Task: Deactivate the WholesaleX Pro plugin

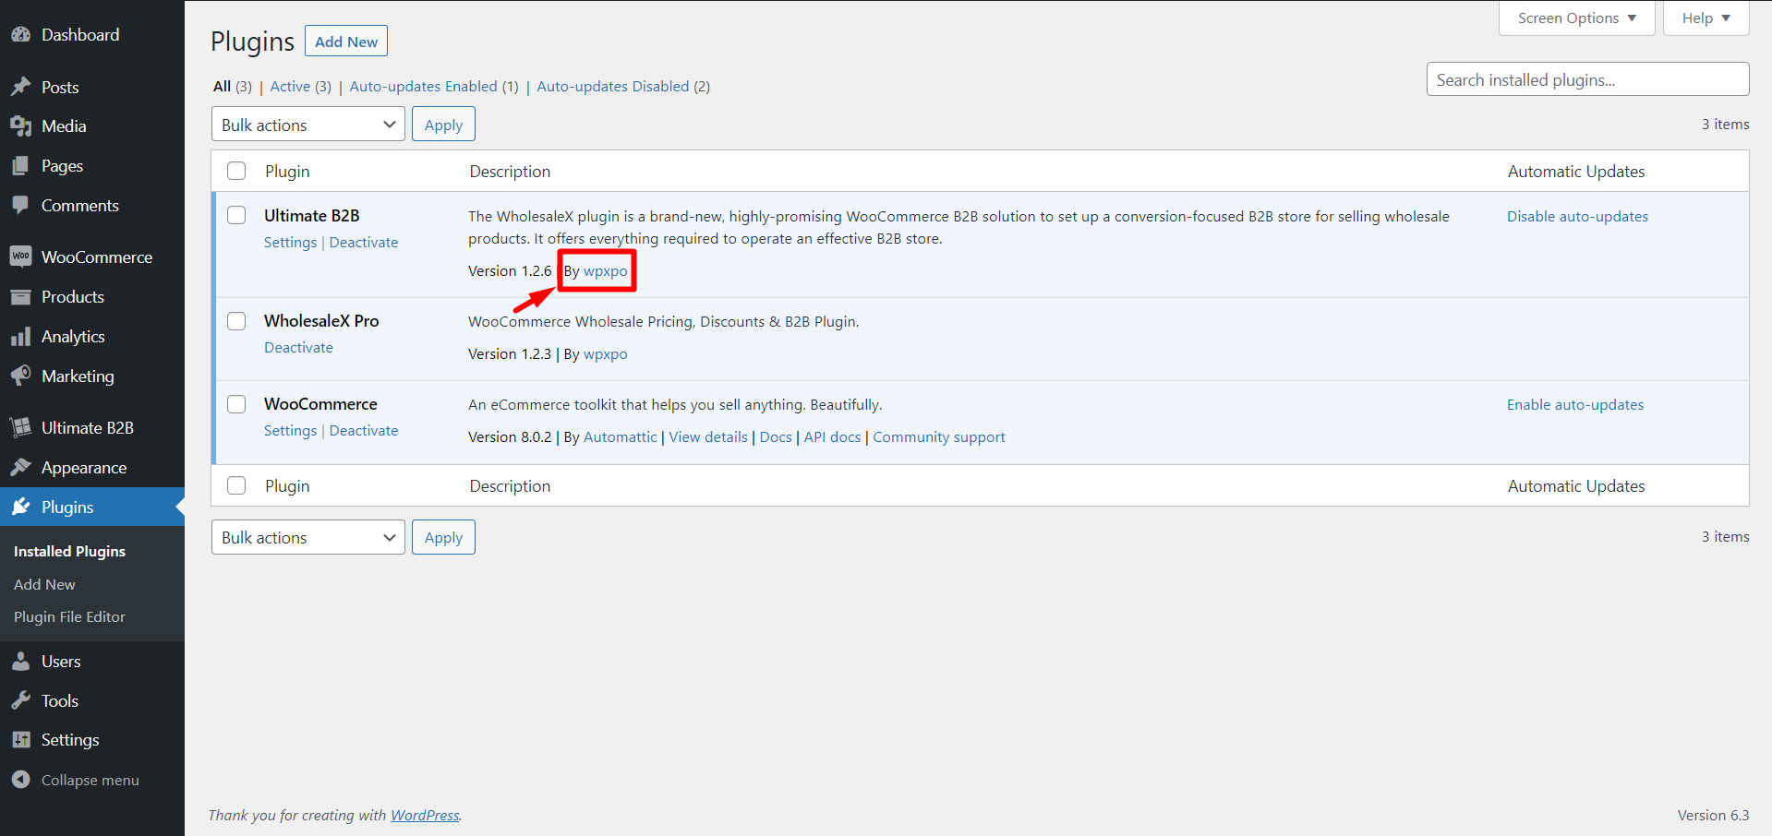Action: tap(298, 347)
